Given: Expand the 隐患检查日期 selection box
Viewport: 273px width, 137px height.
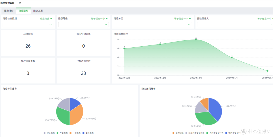Looking at the screenshot, I should point(28,25).
